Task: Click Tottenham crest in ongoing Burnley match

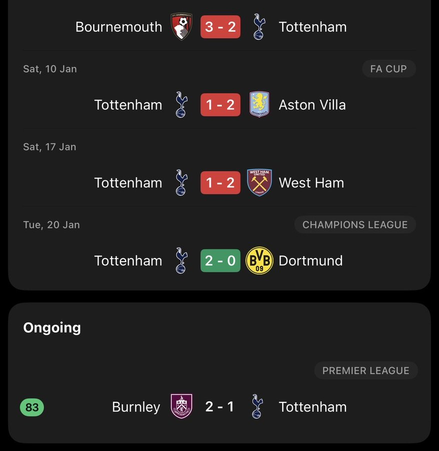Action: (257, 406)
